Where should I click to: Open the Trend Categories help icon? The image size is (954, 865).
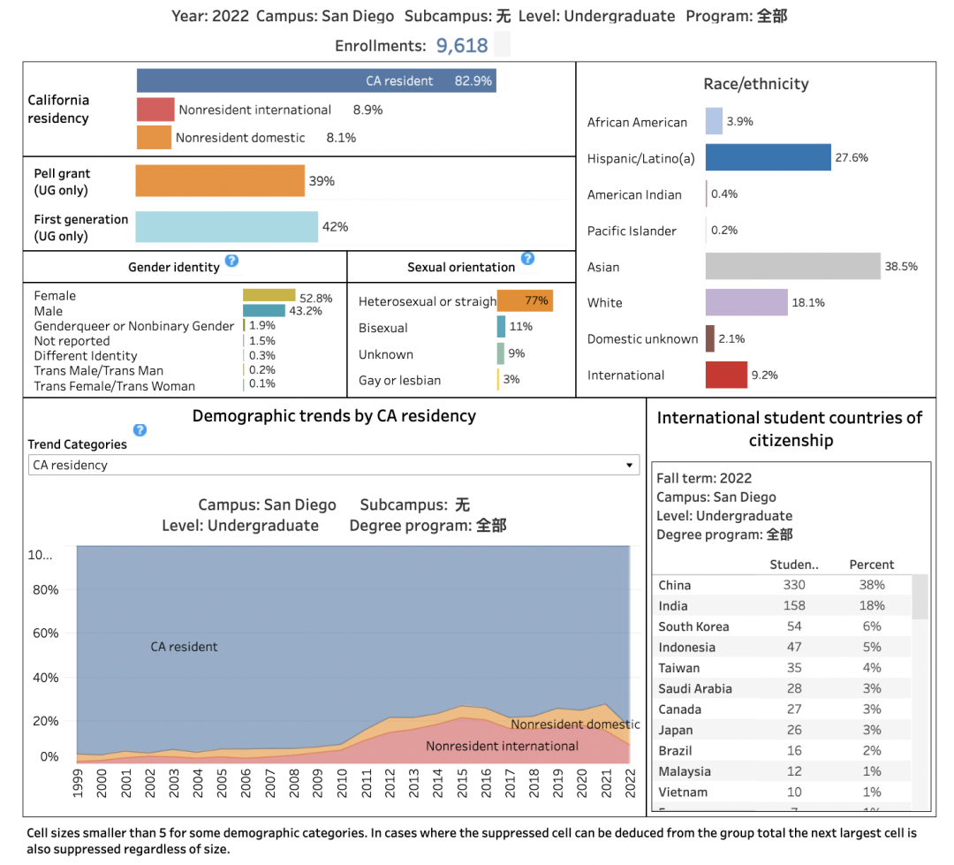click(140, 430)
